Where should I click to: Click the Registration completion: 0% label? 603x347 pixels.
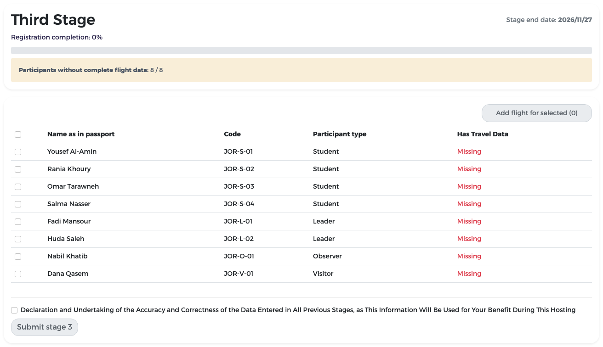pos(57,37)
